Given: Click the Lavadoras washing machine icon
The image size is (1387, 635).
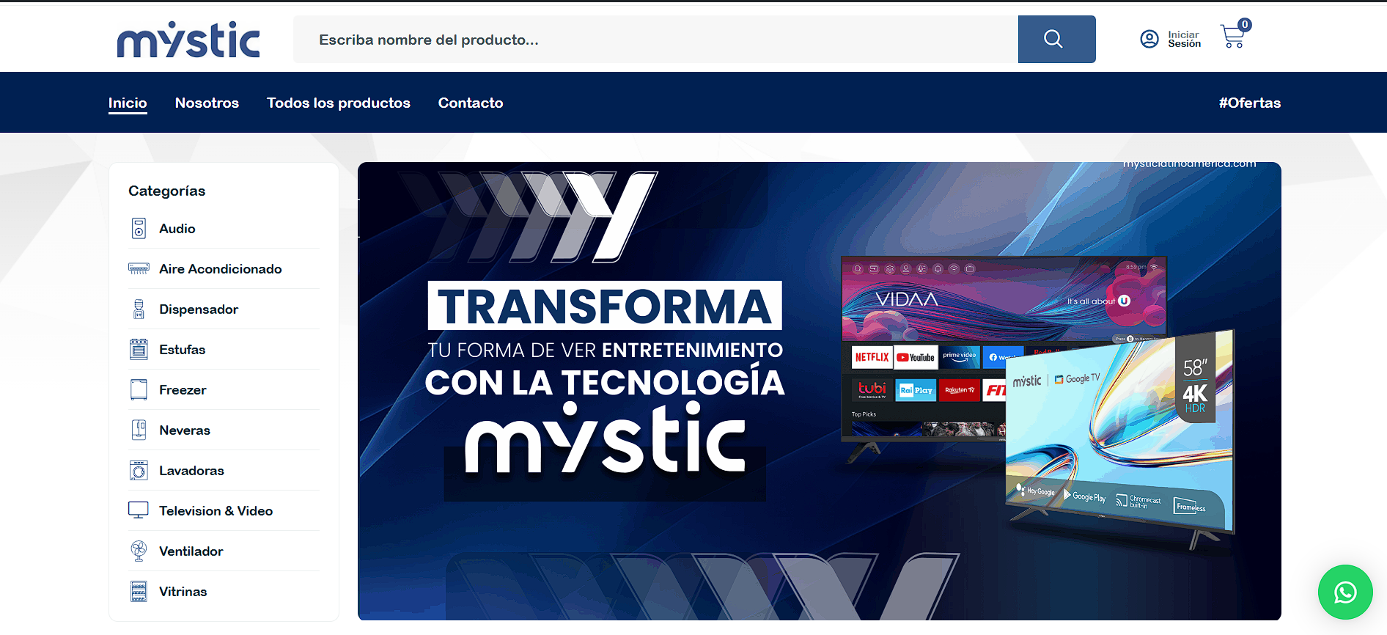Looking at the screenshot, I should tap(139, 471).
